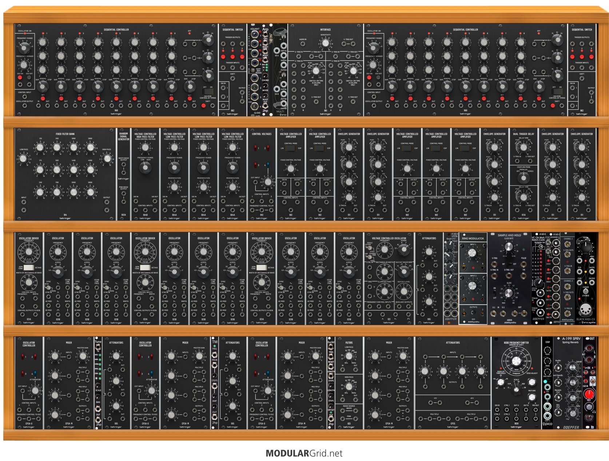Click the Bode Frequency Shifter Amount of Shift dial
This screenshot has width=609, height=461.
pos(516,361)
